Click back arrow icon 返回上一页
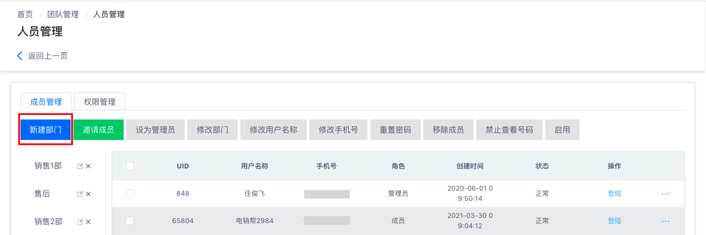 20,56
